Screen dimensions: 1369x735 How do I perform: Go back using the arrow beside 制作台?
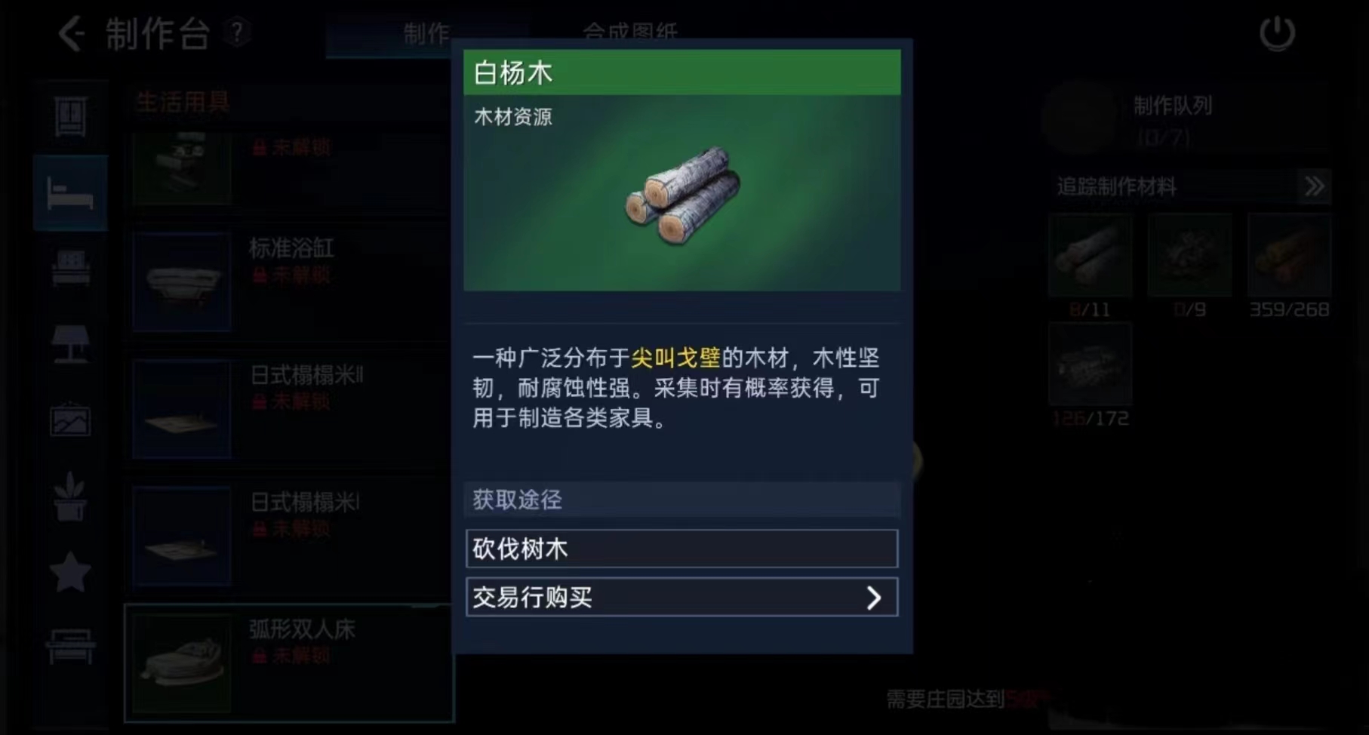pyautogui.click(x=72, y=34)
